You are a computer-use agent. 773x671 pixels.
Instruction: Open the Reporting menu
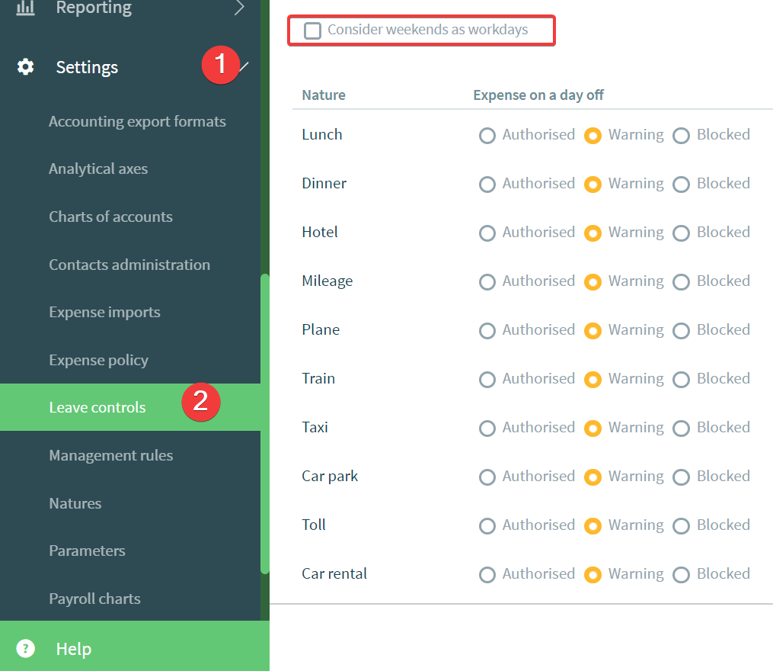coord(94,8)
